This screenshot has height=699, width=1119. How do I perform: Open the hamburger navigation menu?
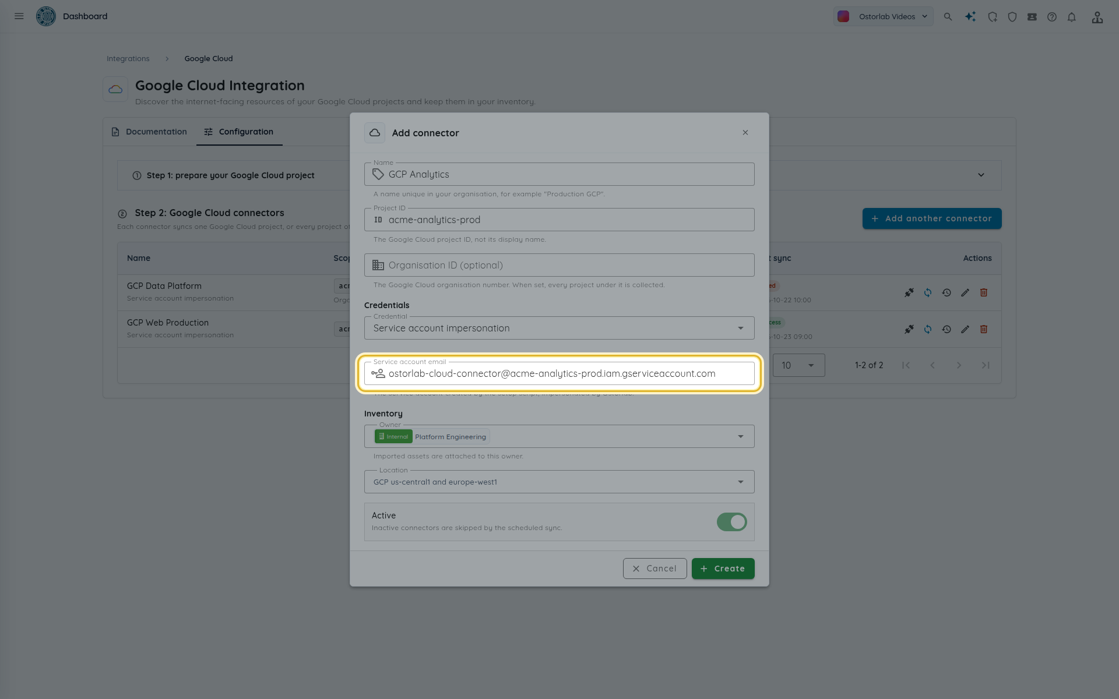click(x=19, y=16)
